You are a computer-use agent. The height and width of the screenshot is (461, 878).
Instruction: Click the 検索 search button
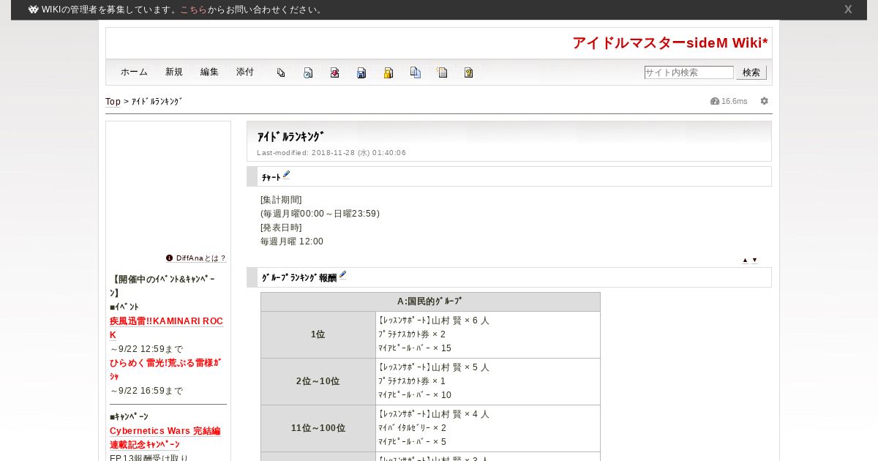tap(751, 72)
